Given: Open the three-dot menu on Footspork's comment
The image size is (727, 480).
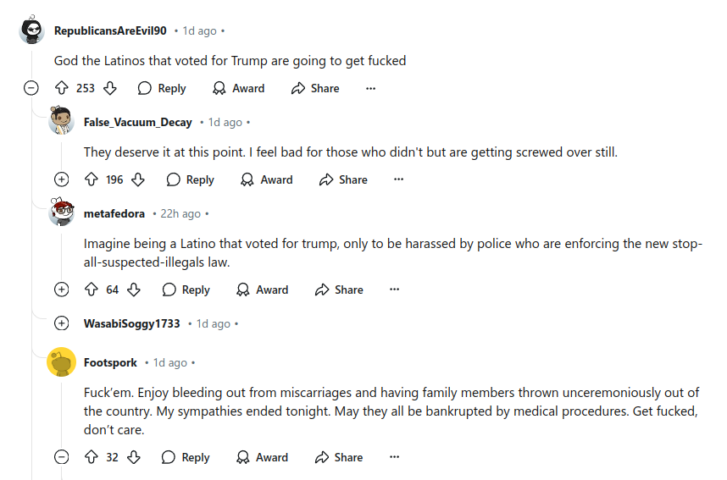Looking at the screenshot, I should [x=394, y=457].
